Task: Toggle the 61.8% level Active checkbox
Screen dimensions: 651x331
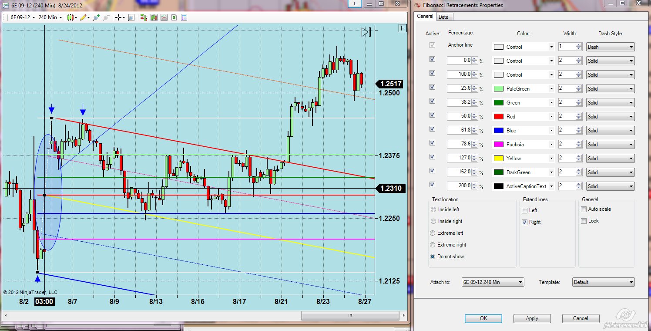Action: coord(432,129)
